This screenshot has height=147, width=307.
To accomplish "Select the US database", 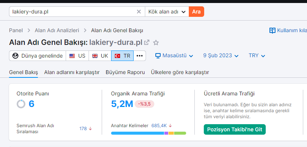I will pos(77,56).
